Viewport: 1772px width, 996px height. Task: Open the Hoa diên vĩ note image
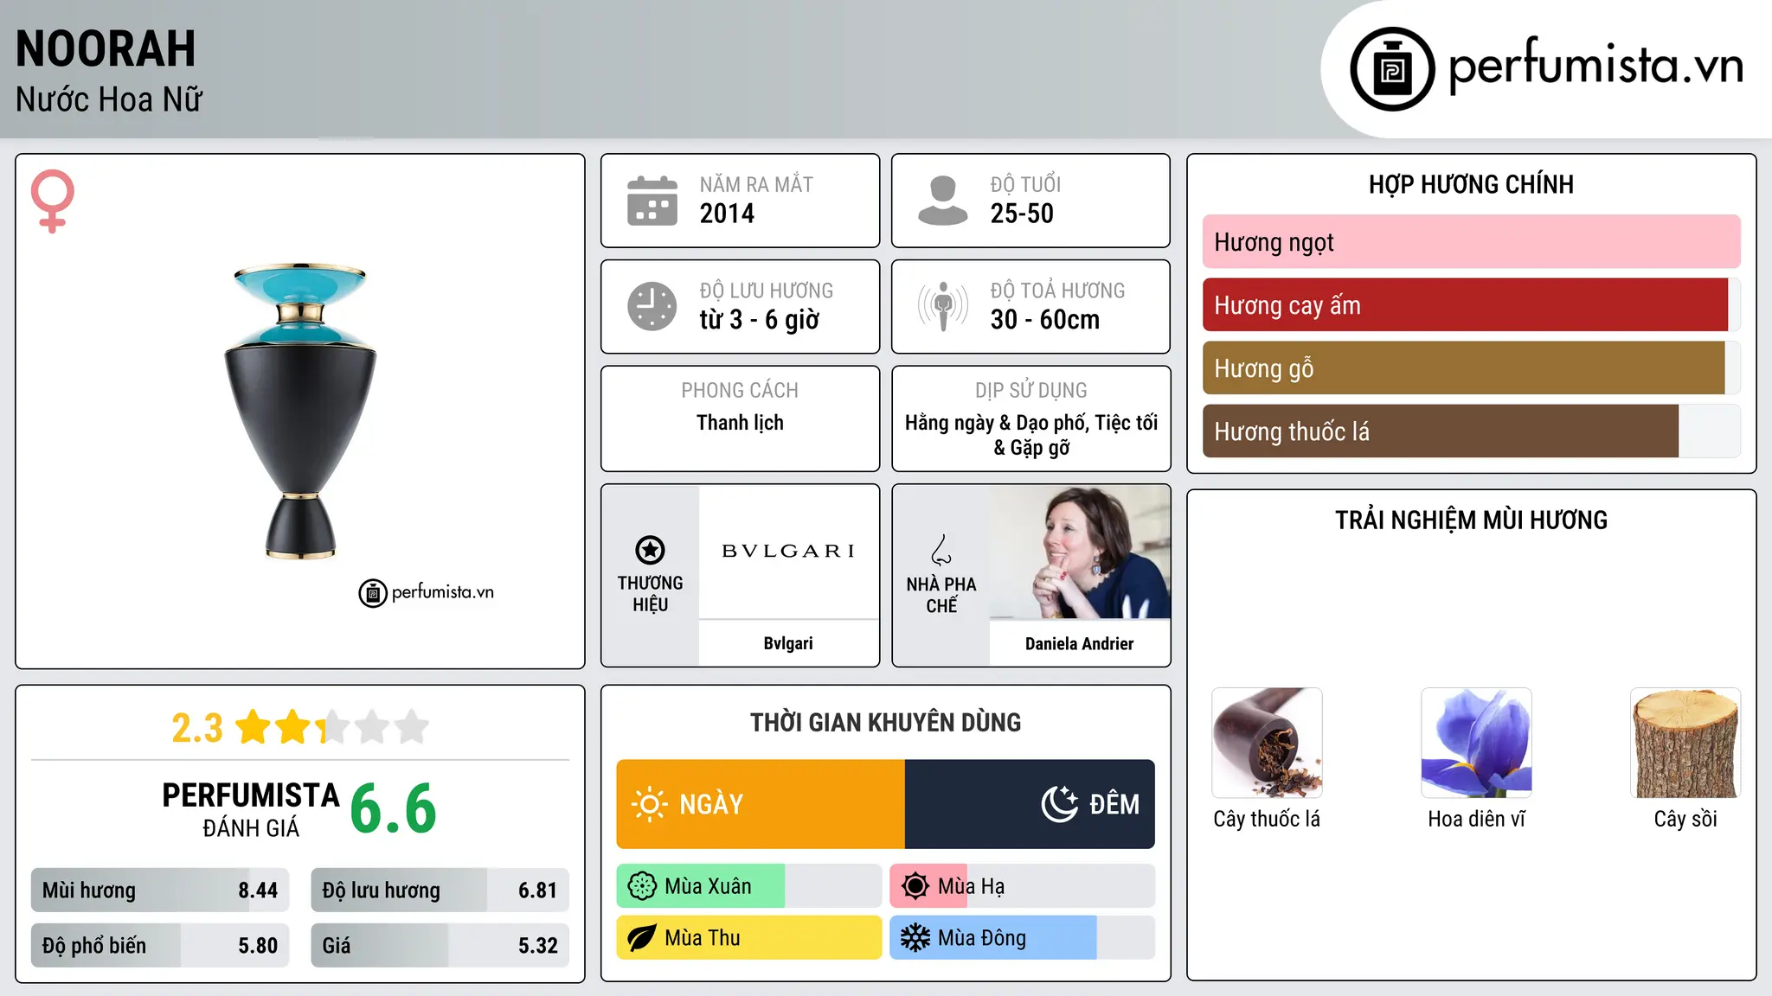click(x=1476, y=743)
